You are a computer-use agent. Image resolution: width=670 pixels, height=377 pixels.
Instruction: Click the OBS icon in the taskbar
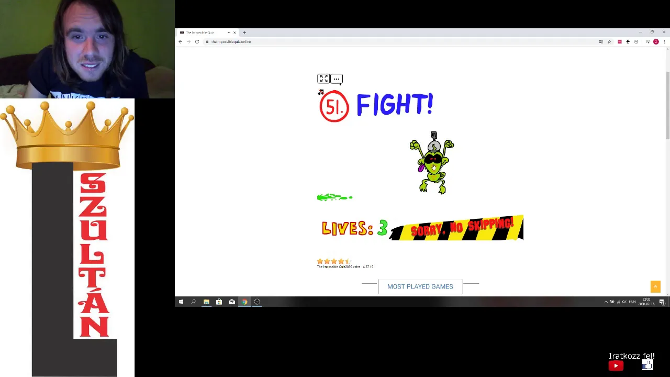[257, 302]
